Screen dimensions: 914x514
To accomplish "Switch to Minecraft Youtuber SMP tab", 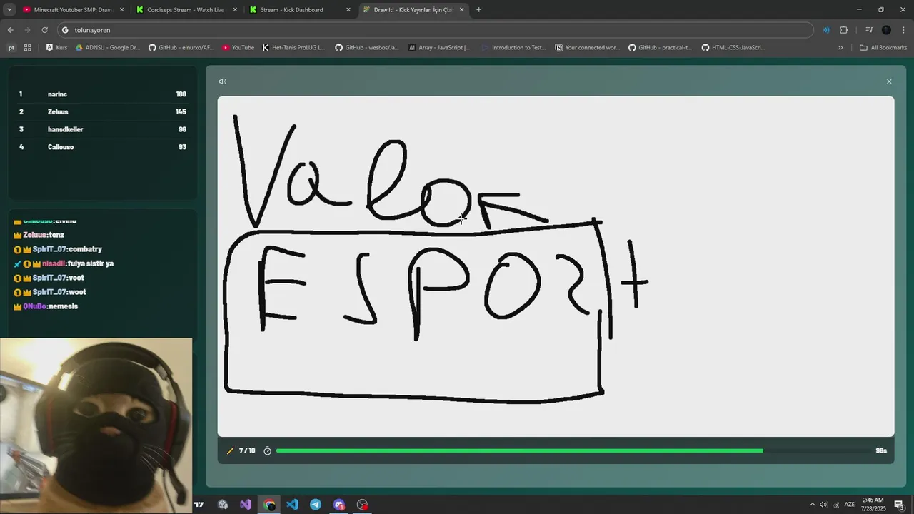I will (x=71, y=10).
